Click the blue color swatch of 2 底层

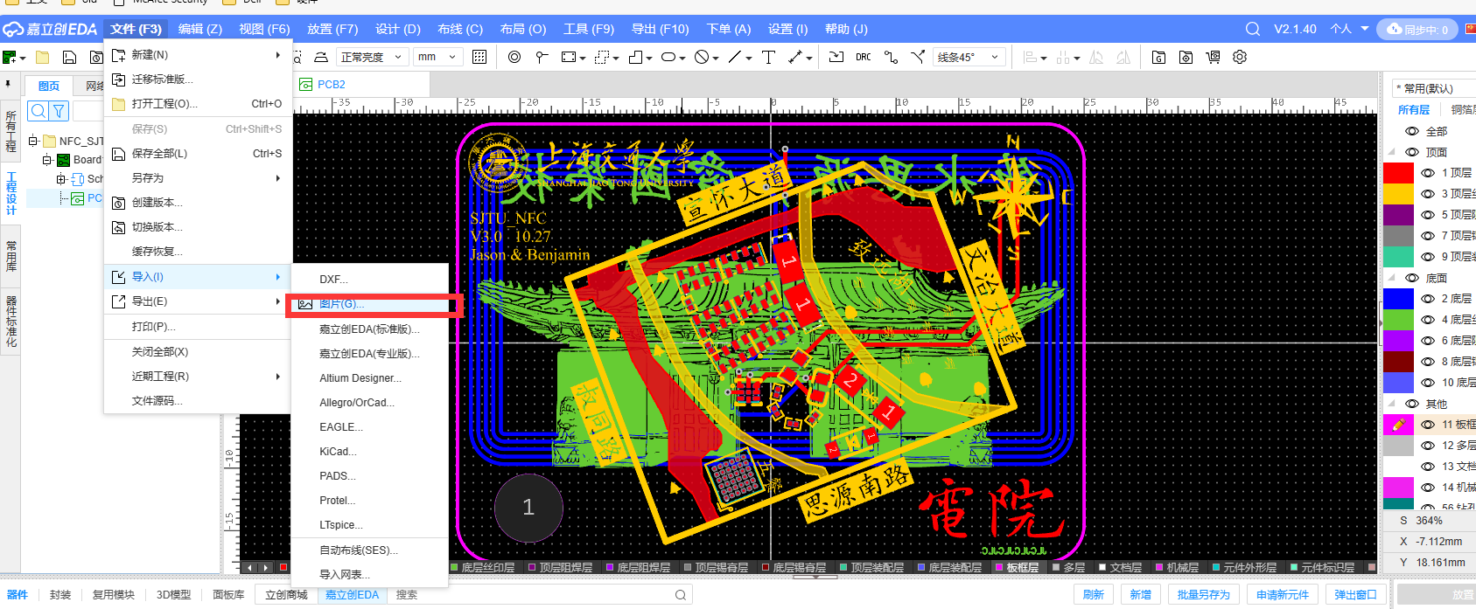tap(1398, 299)
